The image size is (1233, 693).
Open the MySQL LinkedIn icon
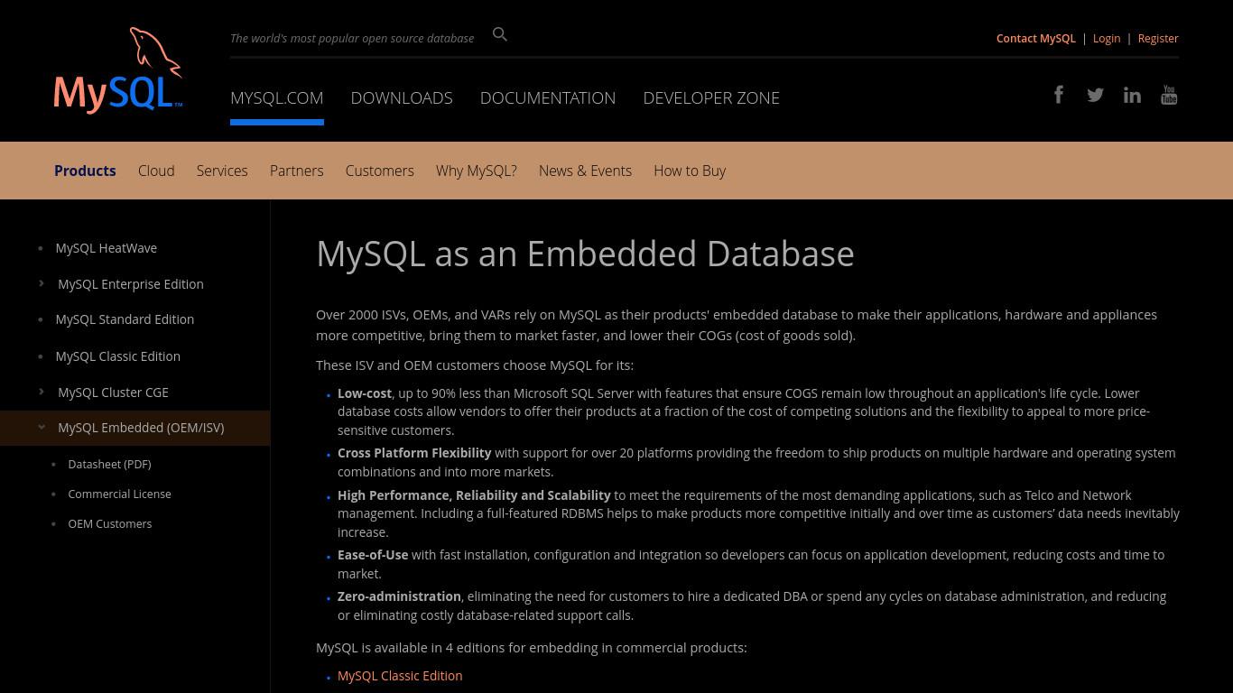point(1132,95)
